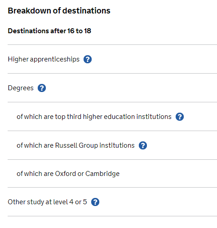Click help icon for Other study at level 4 or 5
Screen dimensions: 217x228
pyautogui.click(x=95, y=202)
